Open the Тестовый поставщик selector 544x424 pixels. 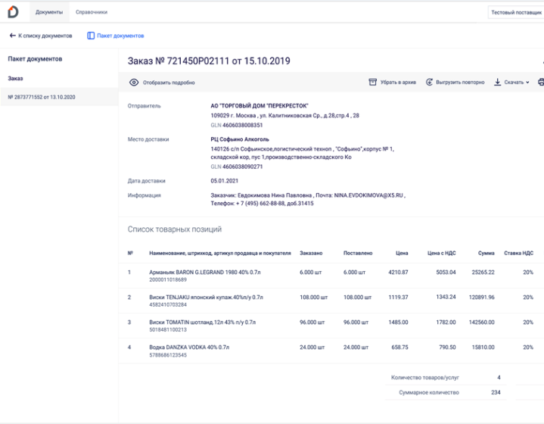click(516, 12)
